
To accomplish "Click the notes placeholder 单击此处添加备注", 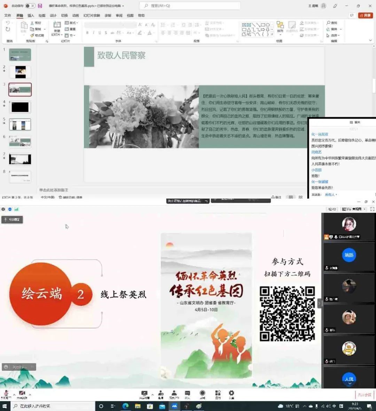I will pyautogui.click(x=54, y=190).
